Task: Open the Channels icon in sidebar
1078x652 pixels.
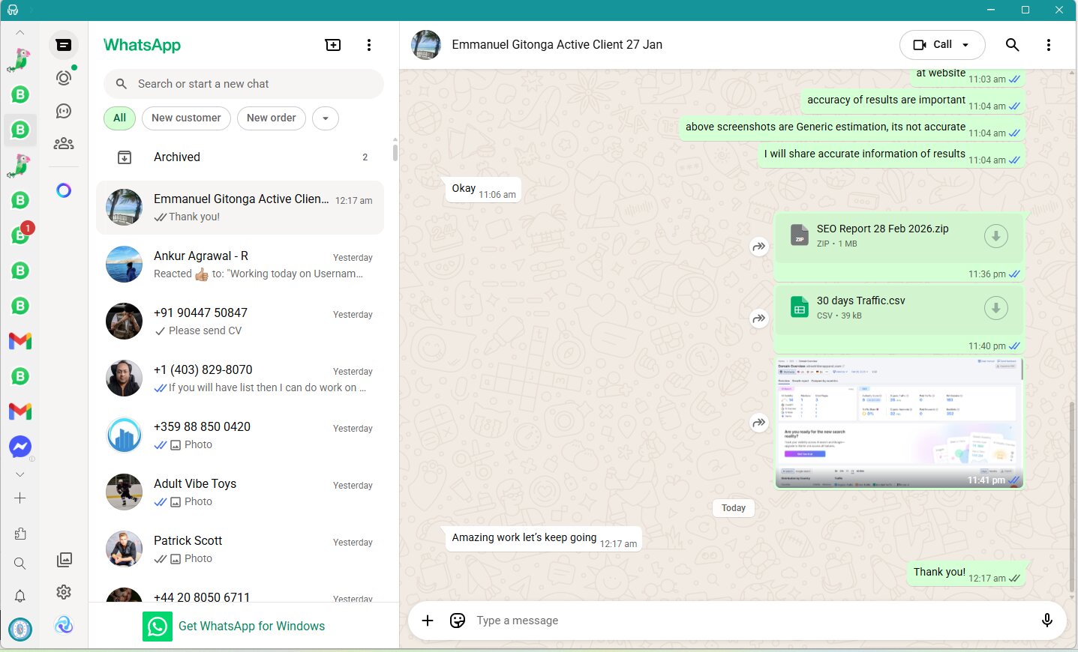Action: pyautogui.click(x=64, y=111)
